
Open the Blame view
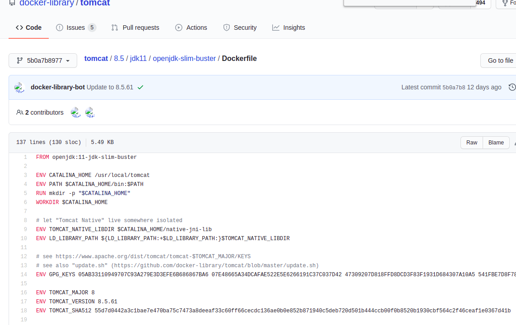496,143
